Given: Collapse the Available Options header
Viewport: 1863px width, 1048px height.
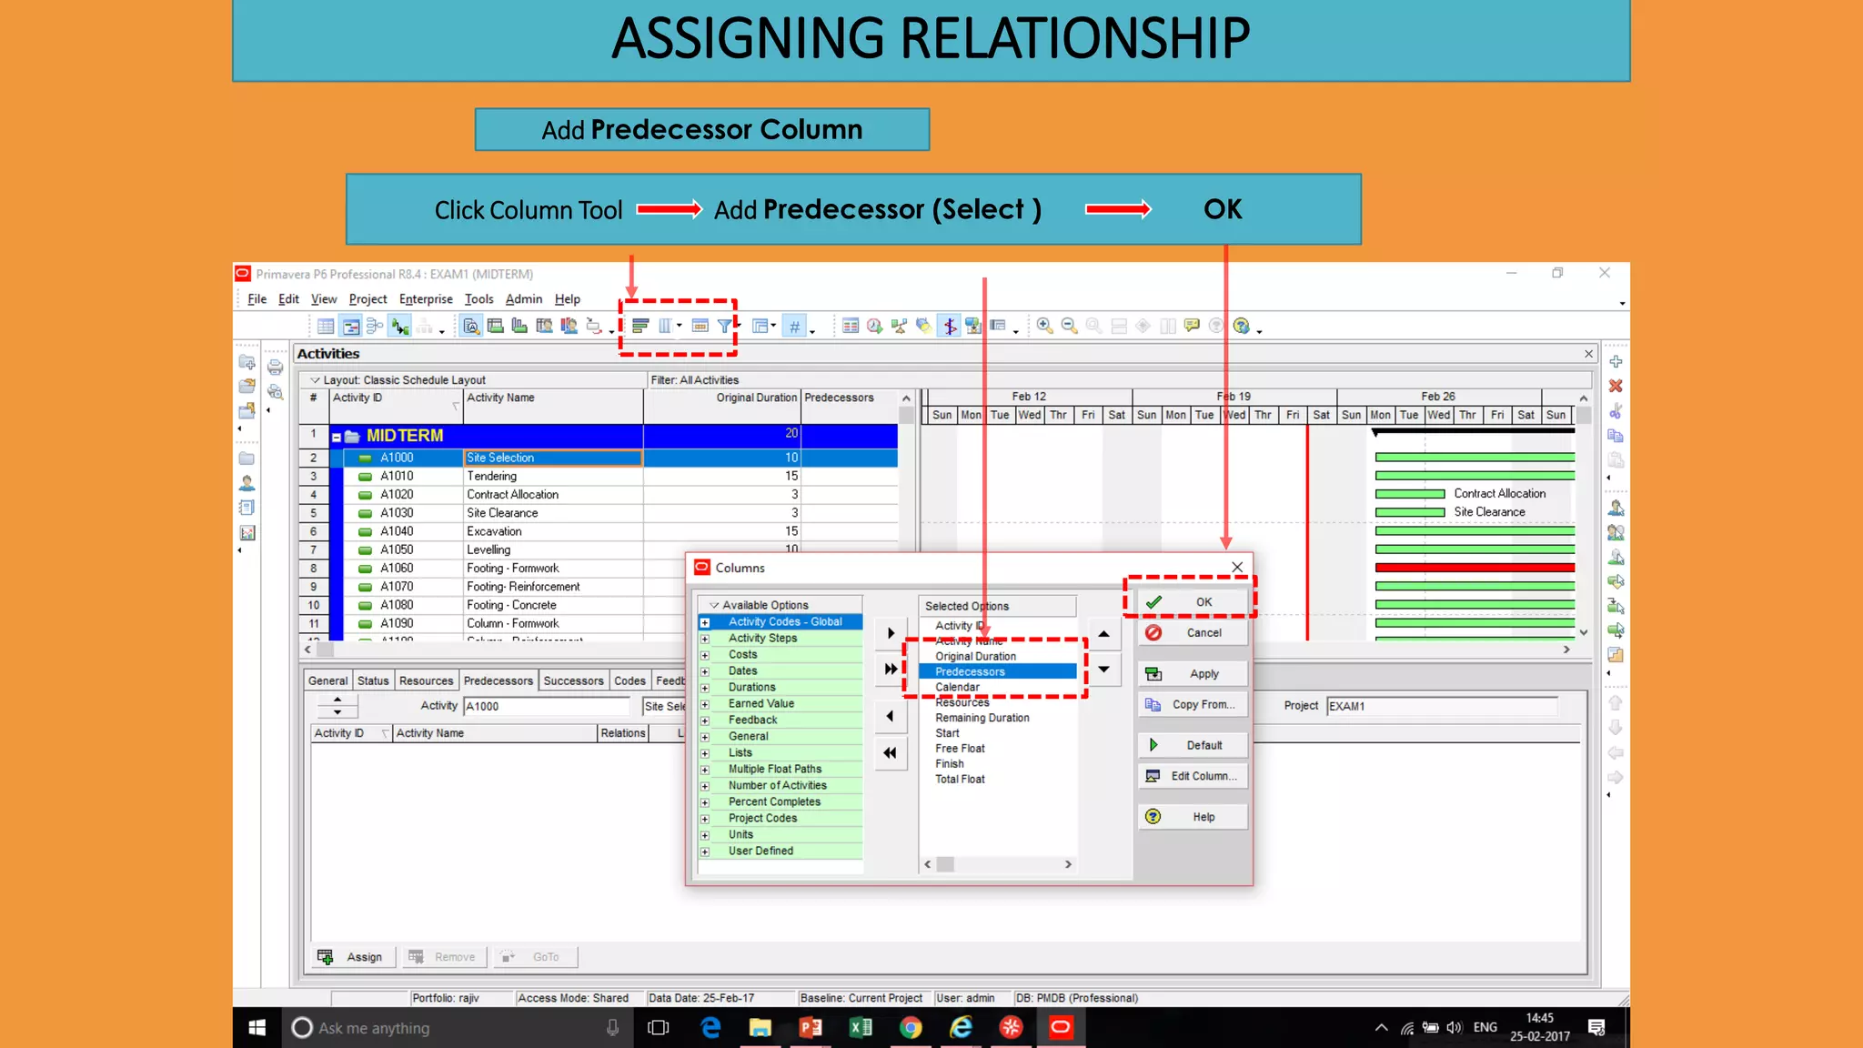Looking at the screenshot, I should pos(714,605).
